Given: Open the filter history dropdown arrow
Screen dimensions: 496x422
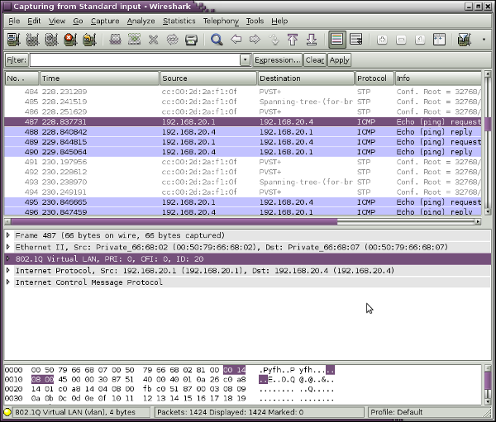Looking at the screenshot, I should click(246, 59).
